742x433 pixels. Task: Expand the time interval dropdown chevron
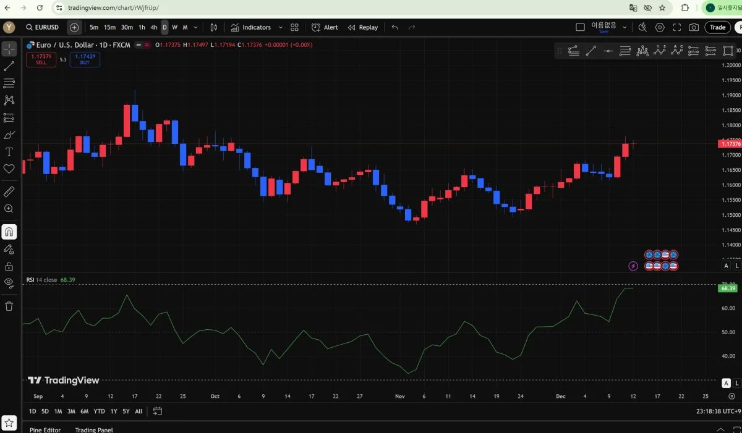click(x=196, y=27)
